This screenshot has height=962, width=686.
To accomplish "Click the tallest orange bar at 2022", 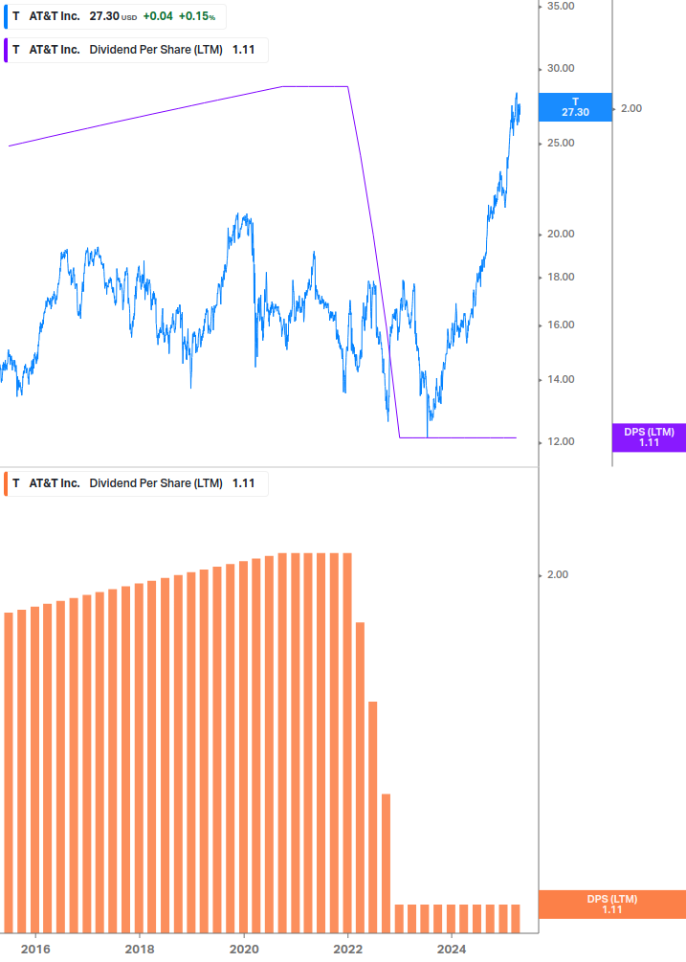I will (x=347, y=743).
